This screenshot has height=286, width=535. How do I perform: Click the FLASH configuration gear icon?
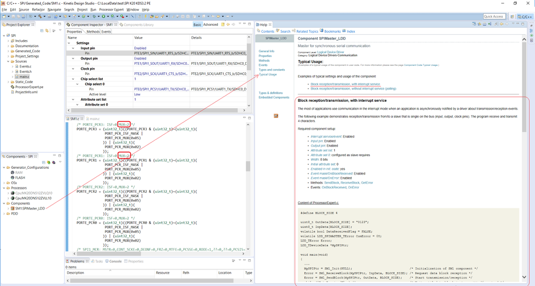12,177
